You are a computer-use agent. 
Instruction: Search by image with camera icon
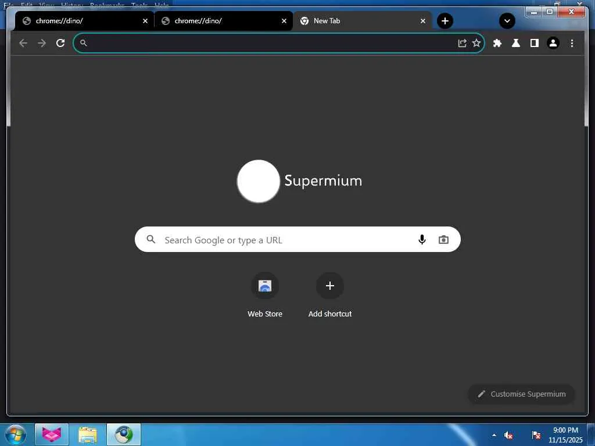point(443,240)
